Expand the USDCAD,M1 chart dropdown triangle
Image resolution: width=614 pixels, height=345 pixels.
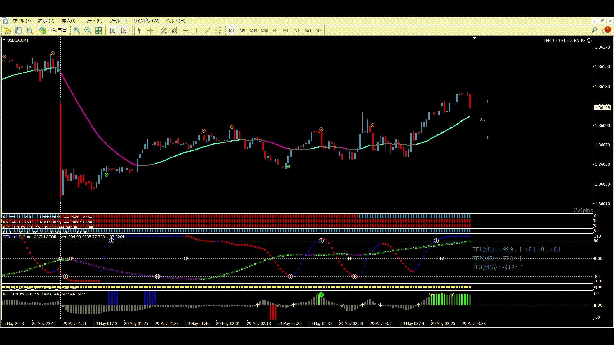click(x=4, y=40)
